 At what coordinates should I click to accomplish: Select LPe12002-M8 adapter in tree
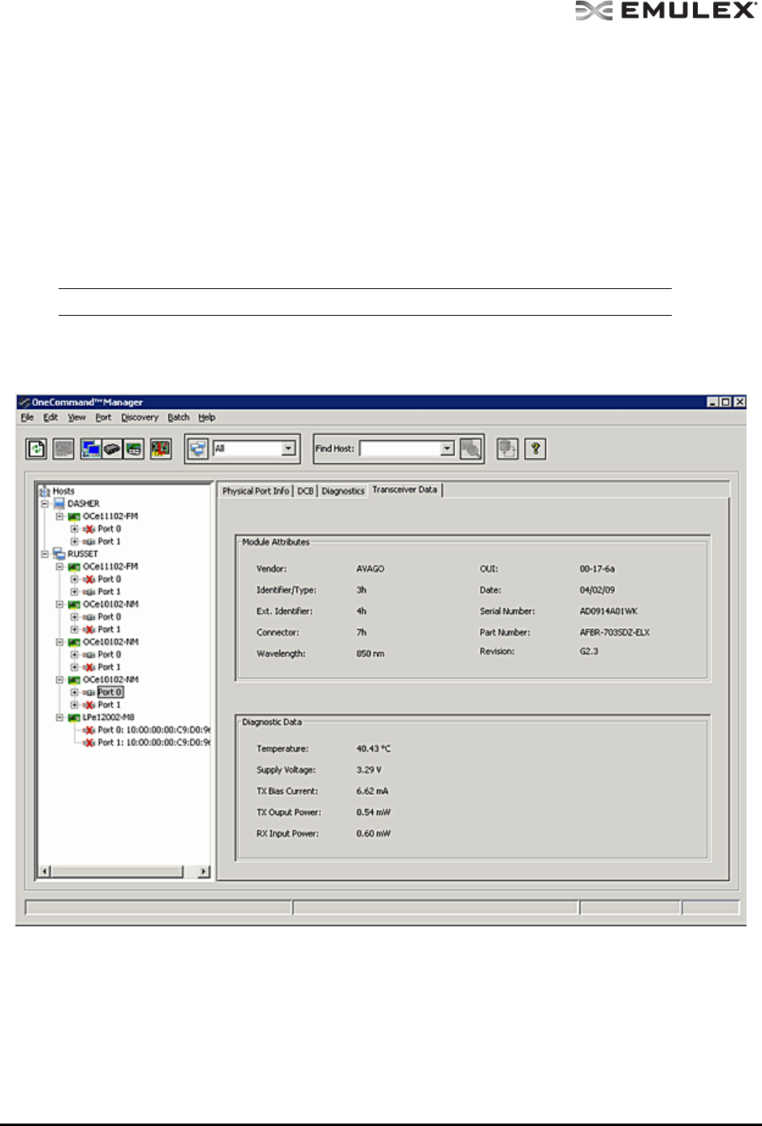click(108, 718)
